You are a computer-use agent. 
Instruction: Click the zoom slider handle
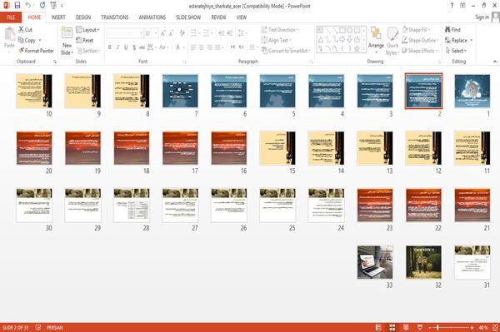(437, 327)
